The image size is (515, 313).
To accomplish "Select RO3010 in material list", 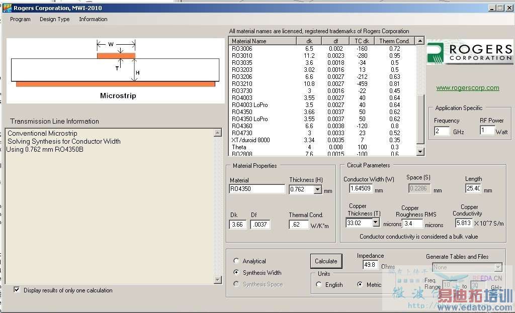I will point(242,56).
